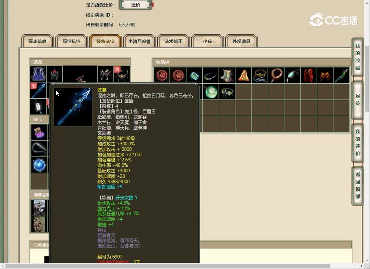370x269 pixels.
Task: Click the 命中率 +48.0% line
Action: tap(112, 166)
